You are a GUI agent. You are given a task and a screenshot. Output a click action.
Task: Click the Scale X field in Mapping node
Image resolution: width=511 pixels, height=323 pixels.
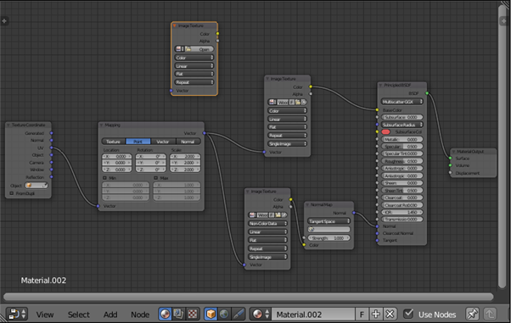[185, 156]
